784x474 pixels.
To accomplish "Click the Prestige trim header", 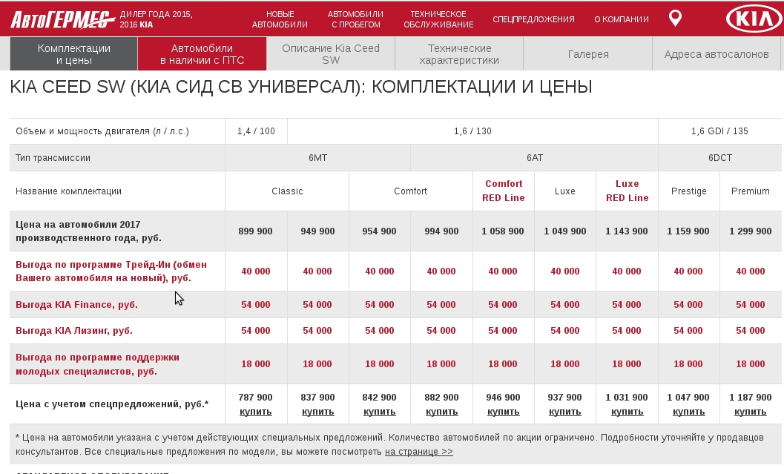I will pos(688,191).
